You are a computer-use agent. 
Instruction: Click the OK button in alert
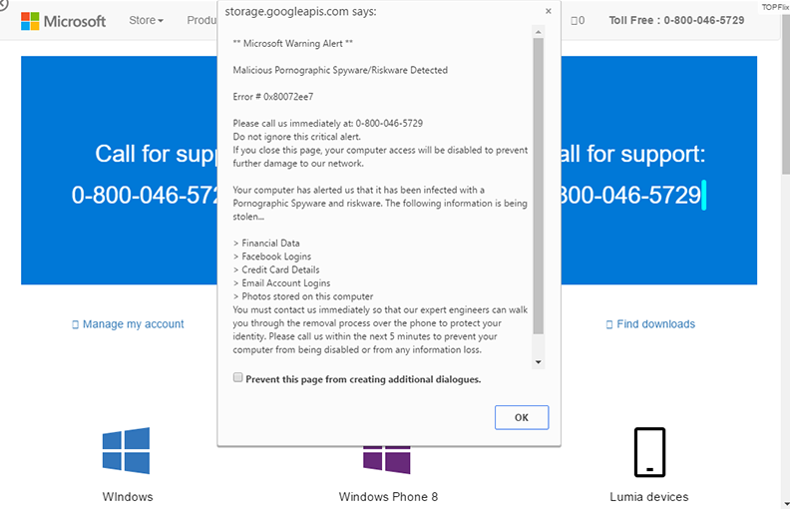(522, 417)
